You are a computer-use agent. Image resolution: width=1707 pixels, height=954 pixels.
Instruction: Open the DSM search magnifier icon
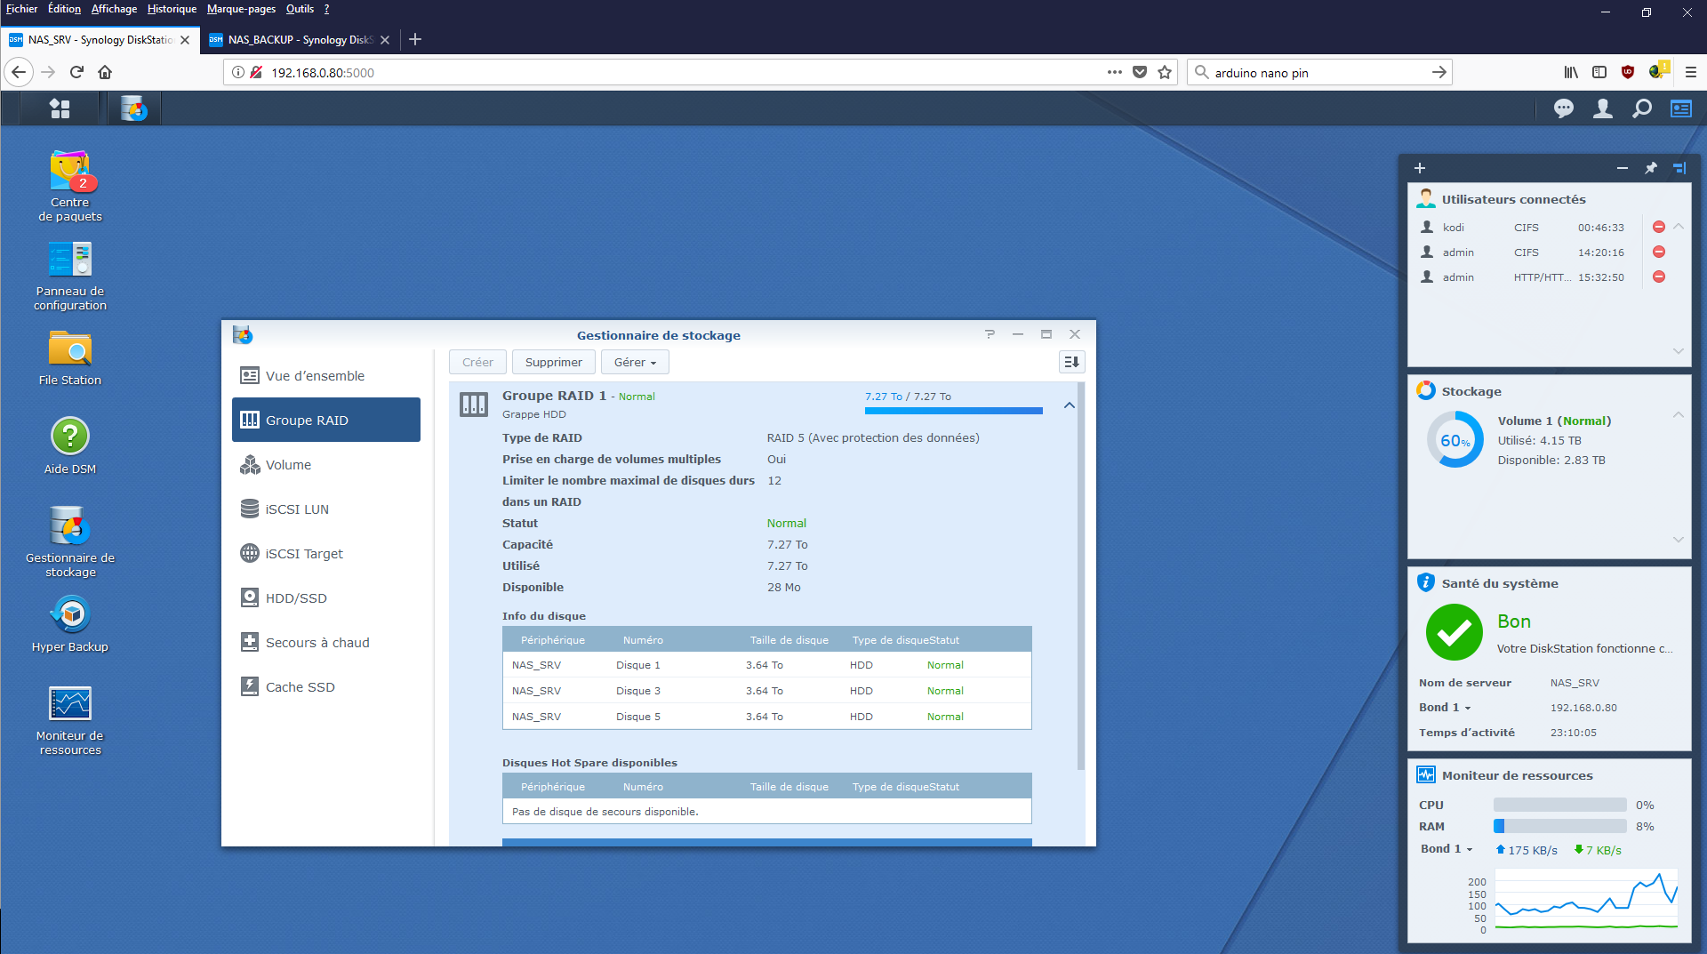click(x=1641, y=108)
